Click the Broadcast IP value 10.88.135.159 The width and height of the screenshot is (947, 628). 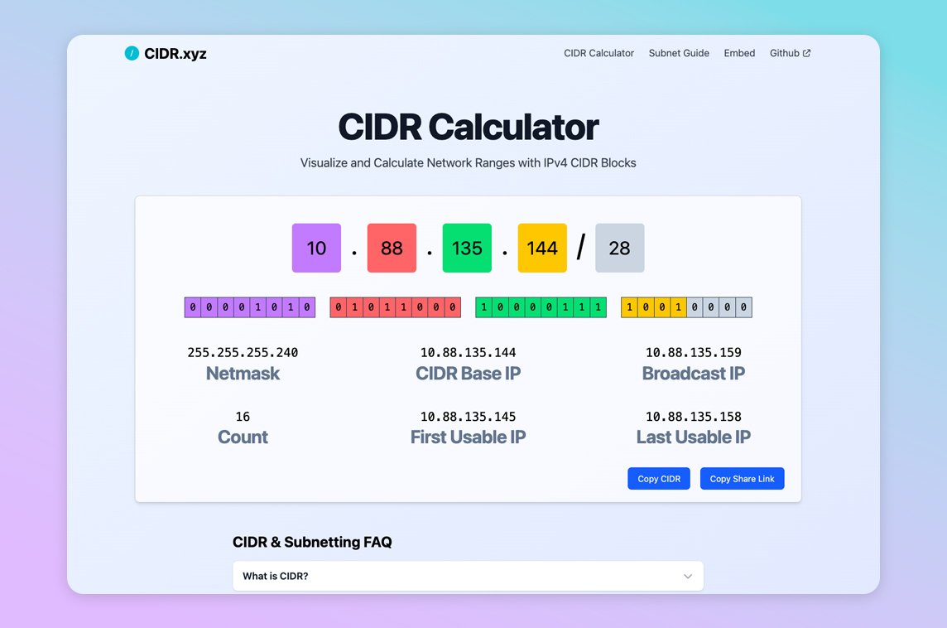pos(693,353)
